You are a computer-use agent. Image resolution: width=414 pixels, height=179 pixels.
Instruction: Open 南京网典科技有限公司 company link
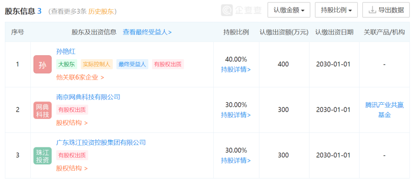[88, 97]
